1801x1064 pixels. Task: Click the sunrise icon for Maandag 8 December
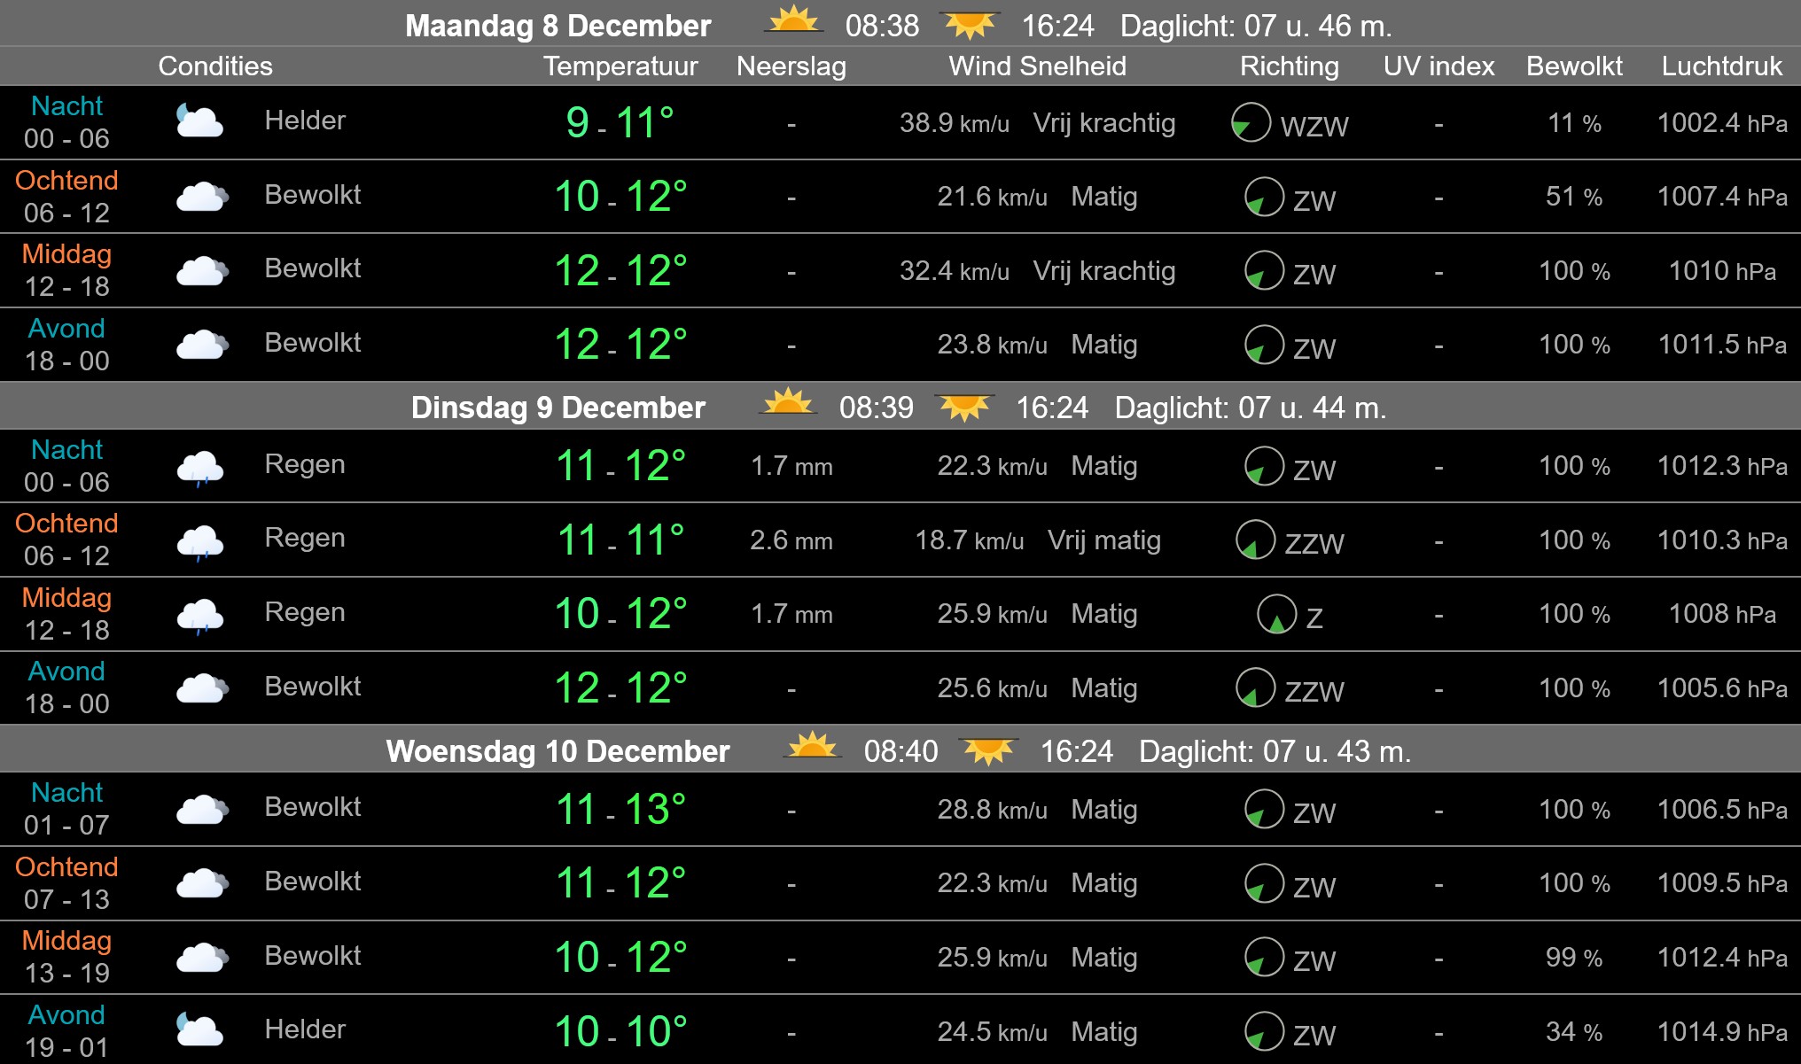794,24
